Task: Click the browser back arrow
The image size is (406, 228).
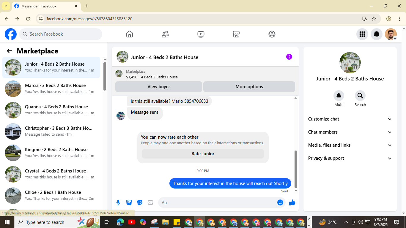Action: coord(7,19)
